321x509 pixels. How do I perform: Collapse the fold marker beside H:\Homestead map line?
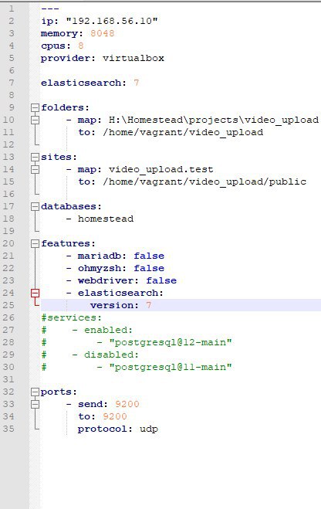[x=35, y=120]
